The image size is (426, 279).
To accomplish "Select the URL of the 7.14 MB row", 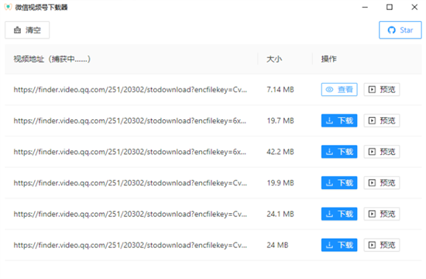I will (130, 89).
